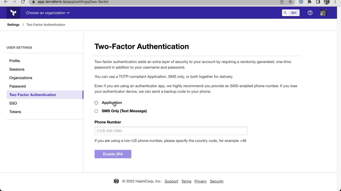The image size is (341, 191).
Task: Click Settings breadcrumb link
Action: 13,25
